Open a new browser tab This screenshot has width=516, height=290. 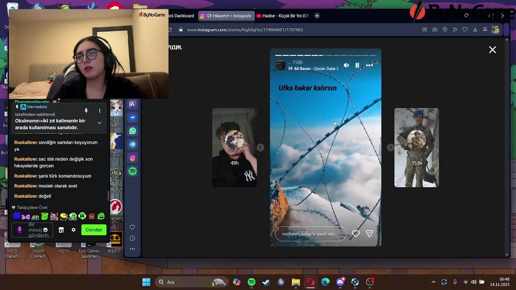click(x=317, y=16)
